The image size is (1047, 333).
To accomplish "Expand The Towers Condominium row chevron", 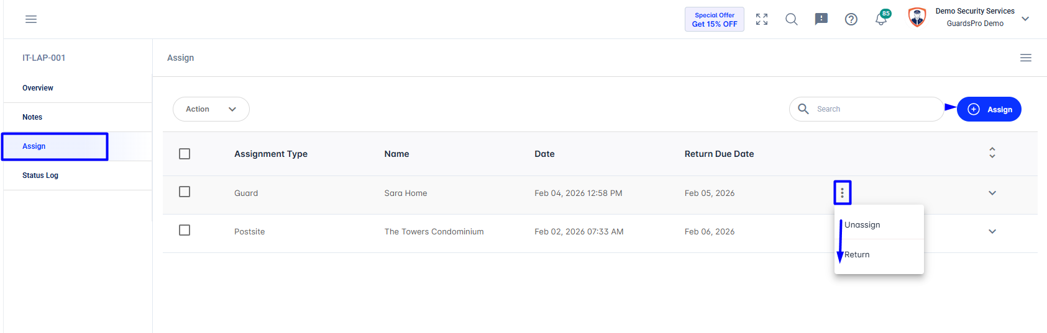I will coord(992,231).
